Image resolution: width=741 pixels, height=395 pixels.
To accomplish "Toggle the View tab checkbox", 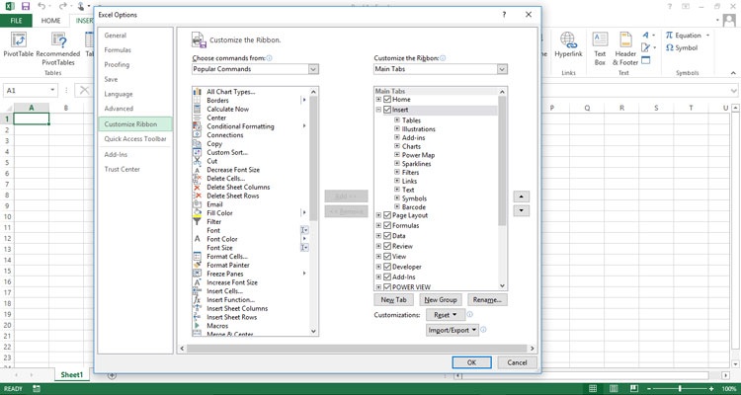I will point(387,257).
